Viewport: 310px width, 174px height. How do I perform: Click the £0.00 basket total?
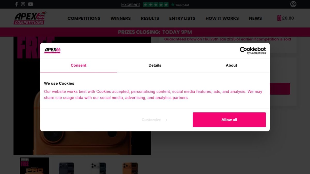(x=288, y=18)
